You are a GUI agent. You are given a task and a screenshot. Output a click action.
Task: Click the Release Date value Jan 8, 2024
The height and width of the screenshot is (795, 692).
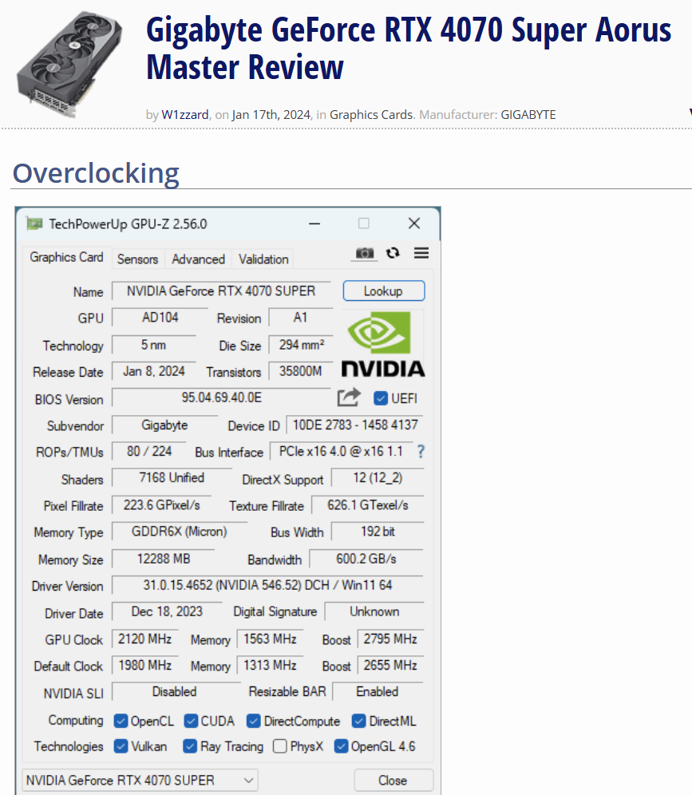[x=153, y=371]
